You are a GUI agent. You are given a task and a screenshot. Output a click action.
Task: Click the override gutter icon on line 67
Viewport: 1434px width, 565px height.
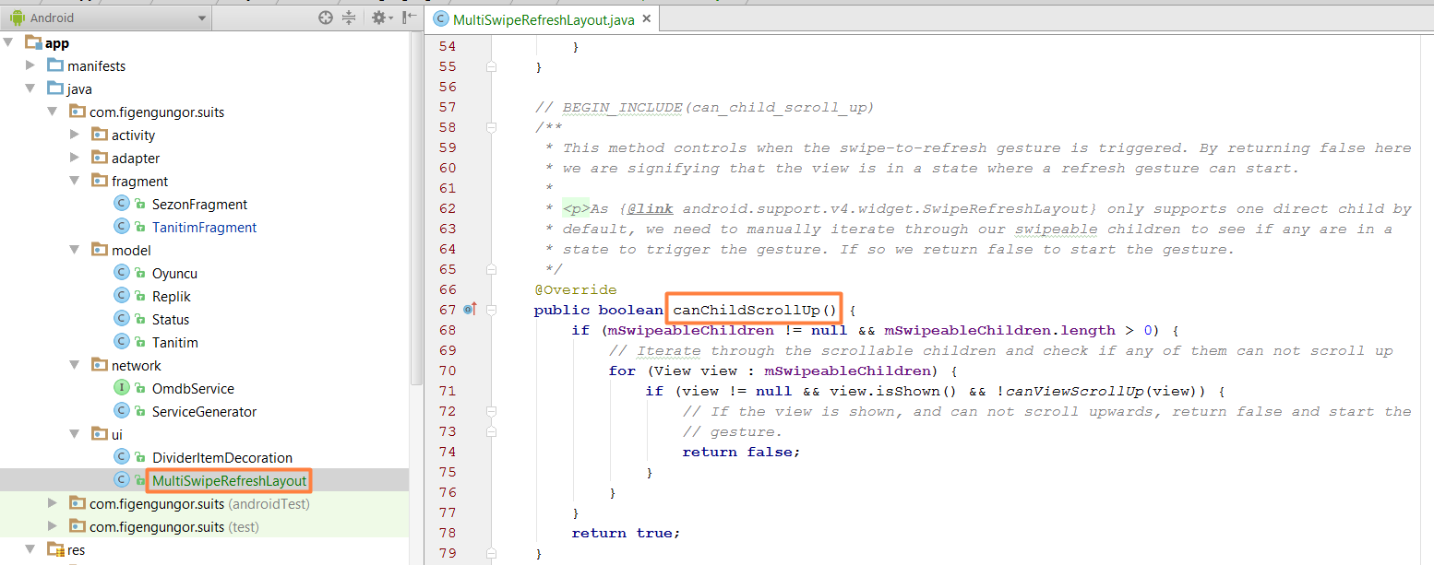[x=470, y=310]
